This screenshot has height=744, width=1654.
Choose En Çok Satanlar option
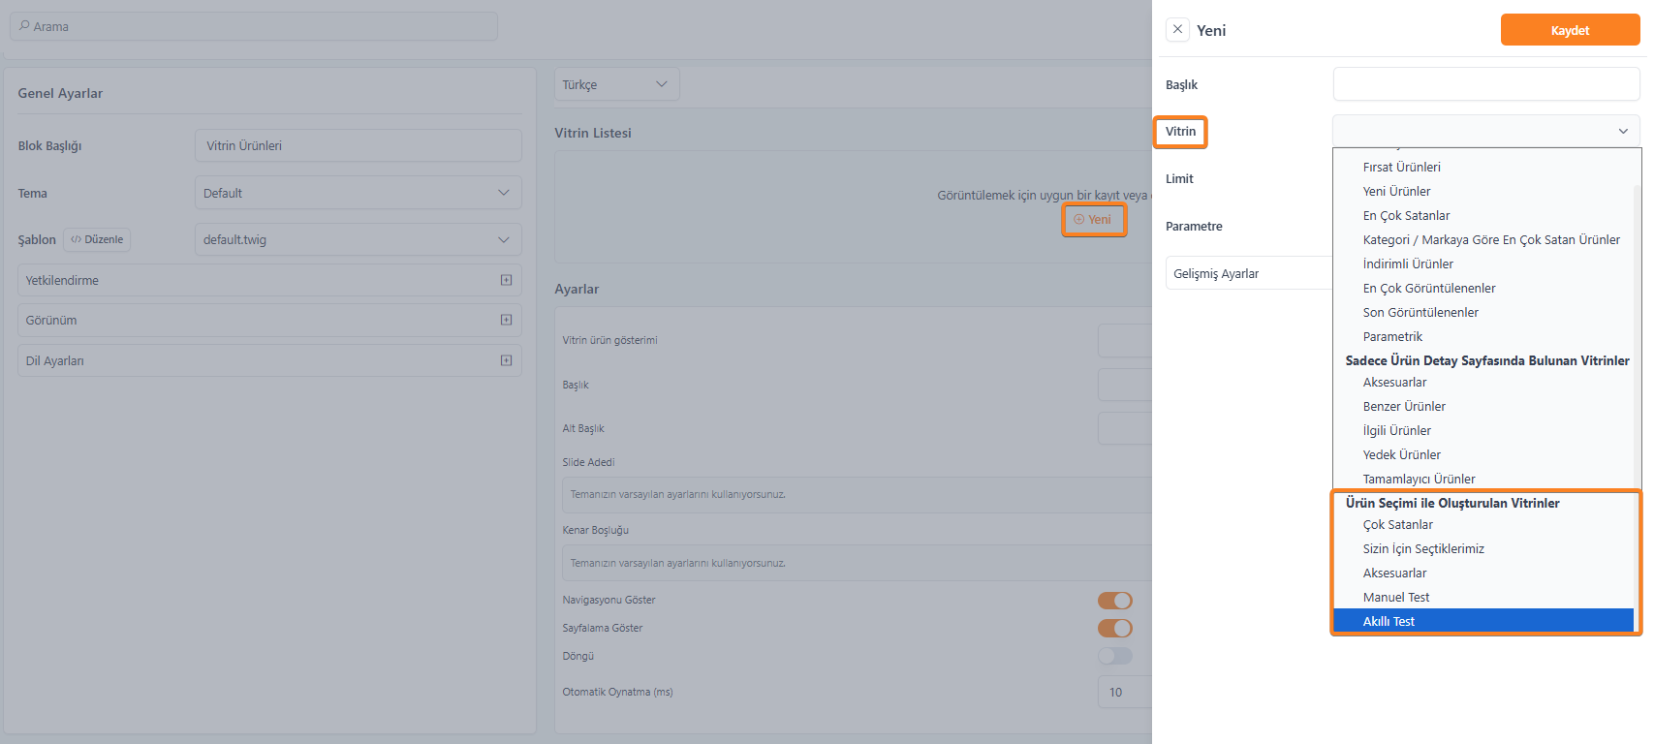tap(1406, 215)
